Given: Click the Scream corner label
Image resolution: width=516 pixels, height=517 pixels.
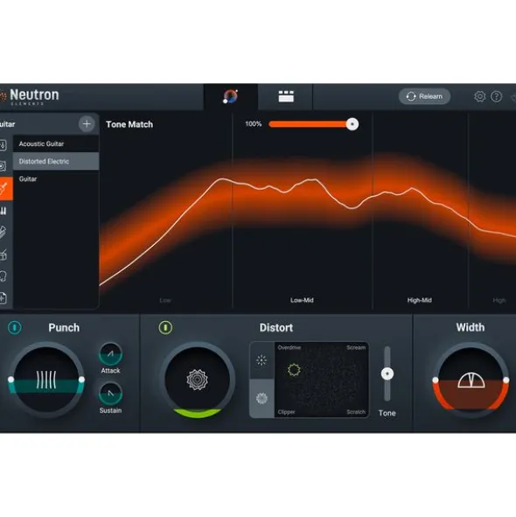Looking at the screenshot, I should coord(356,347).
